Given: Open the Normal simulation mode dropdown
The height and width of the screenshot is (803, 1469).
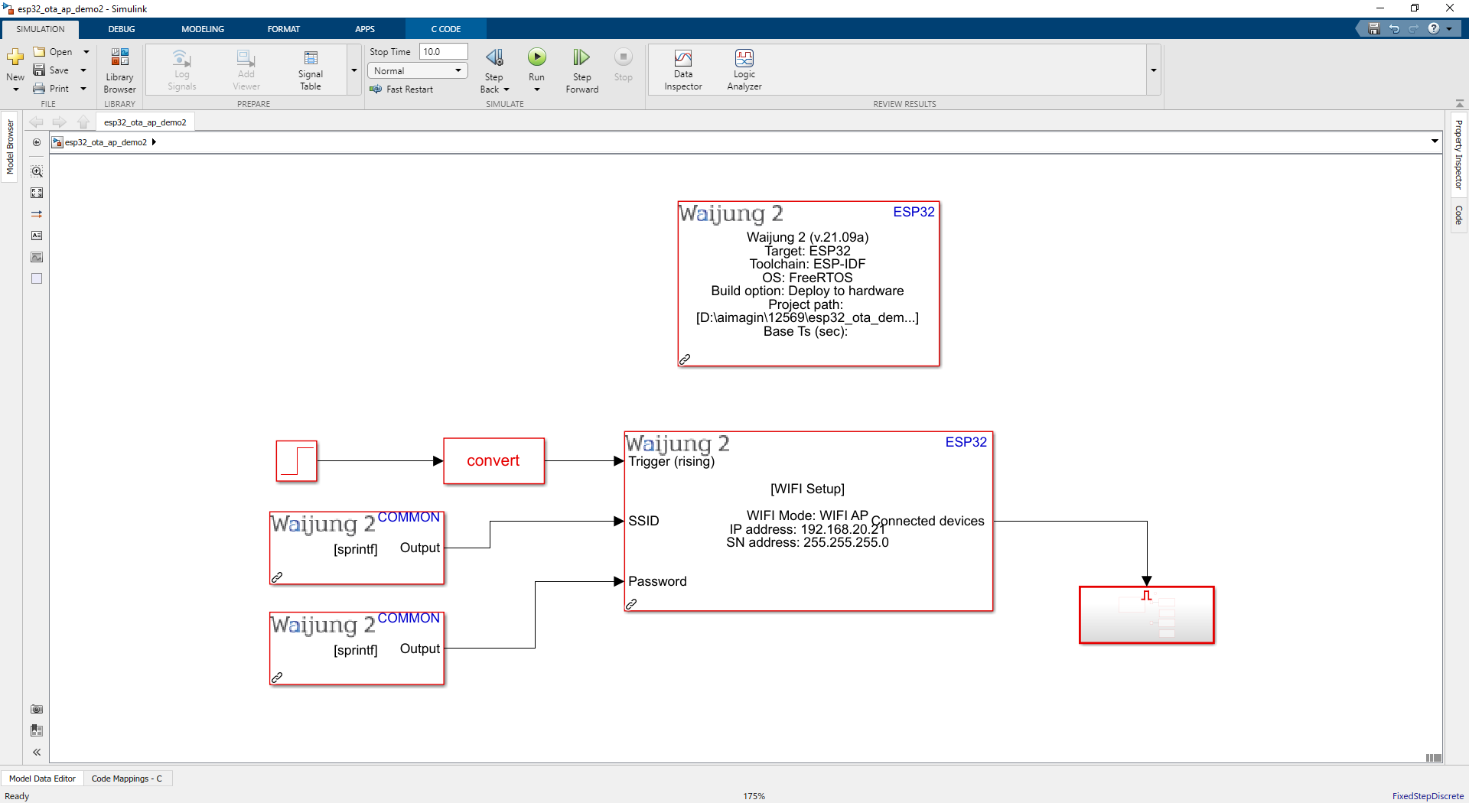Looking at the screenshot, I should point(417,70).
